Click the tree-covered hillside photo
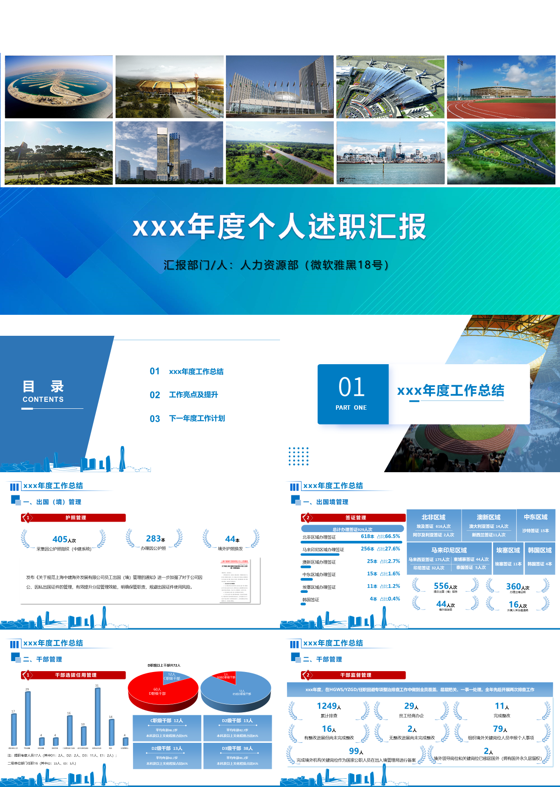This screenshot has width=560, height=787. (x=59, y=153)
